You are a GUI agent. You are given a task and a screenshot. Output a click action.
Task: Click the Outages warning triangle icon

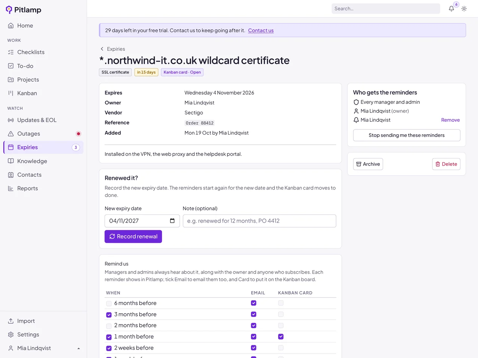click(11, 134)
